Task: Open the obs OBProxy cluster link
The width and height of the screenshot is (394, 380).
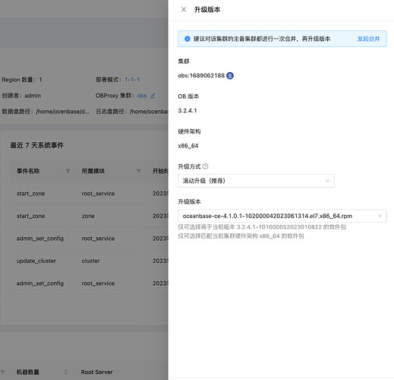Action: [142, 96]
